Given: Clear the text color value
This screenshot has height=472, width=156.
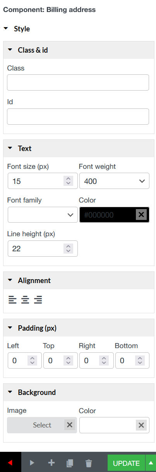Looking at the screenshot, I should tap(141, 215).
